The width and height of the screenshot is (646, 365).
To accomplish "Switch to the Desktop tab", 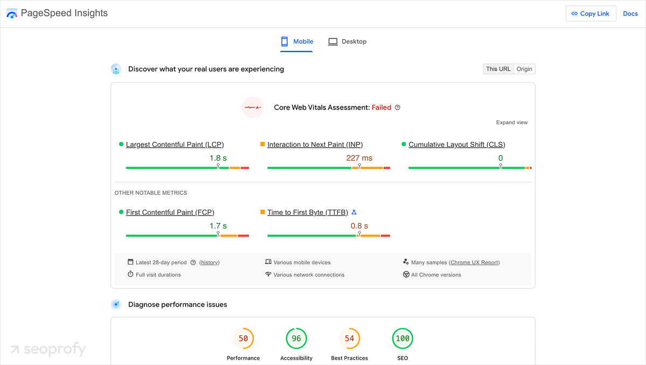I will (x=347, y=41).
